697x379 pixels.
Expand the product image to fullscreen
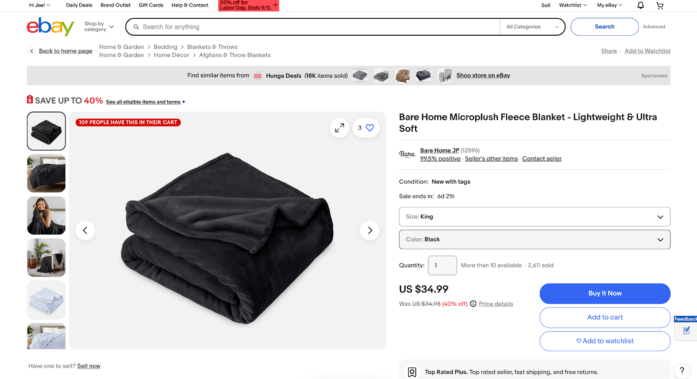339,127
